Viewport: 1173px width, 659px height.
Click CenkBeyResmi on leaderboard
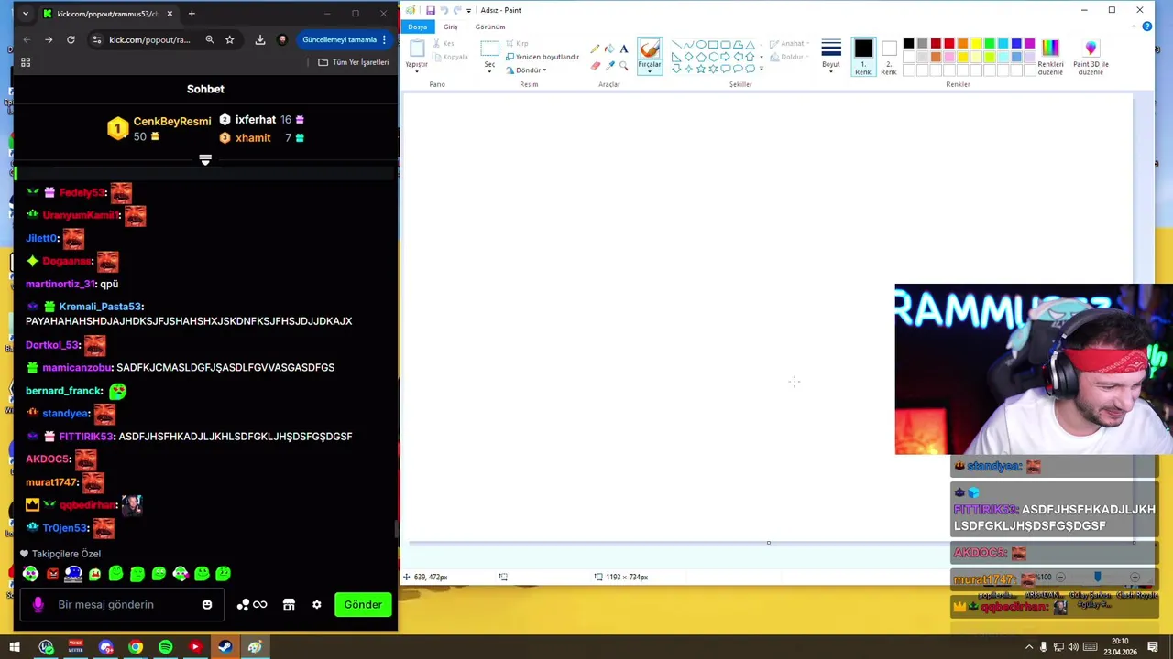(x=172, y=121)
